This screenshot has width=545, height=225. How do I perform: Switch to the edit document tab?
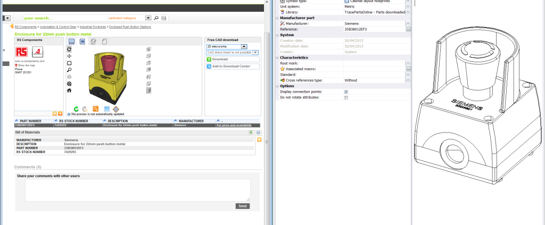click(x=93, y=41)
